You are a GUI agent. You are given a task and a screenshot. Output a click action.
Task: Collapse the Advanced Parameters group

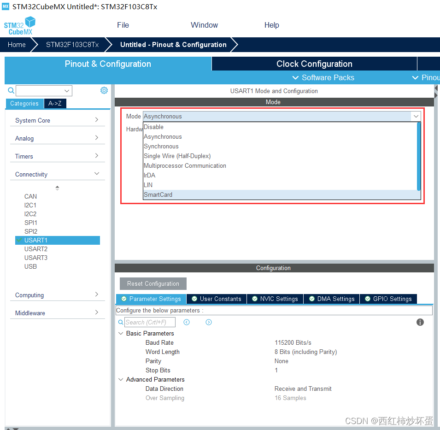coord(121,379)
